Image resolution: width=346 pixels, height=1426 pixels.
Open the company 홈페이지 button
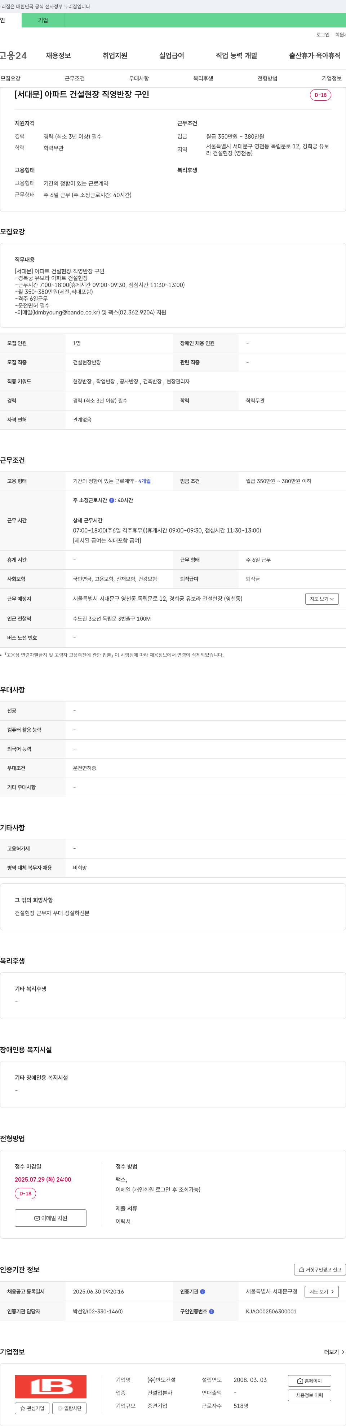click(x=310, y=1381)
